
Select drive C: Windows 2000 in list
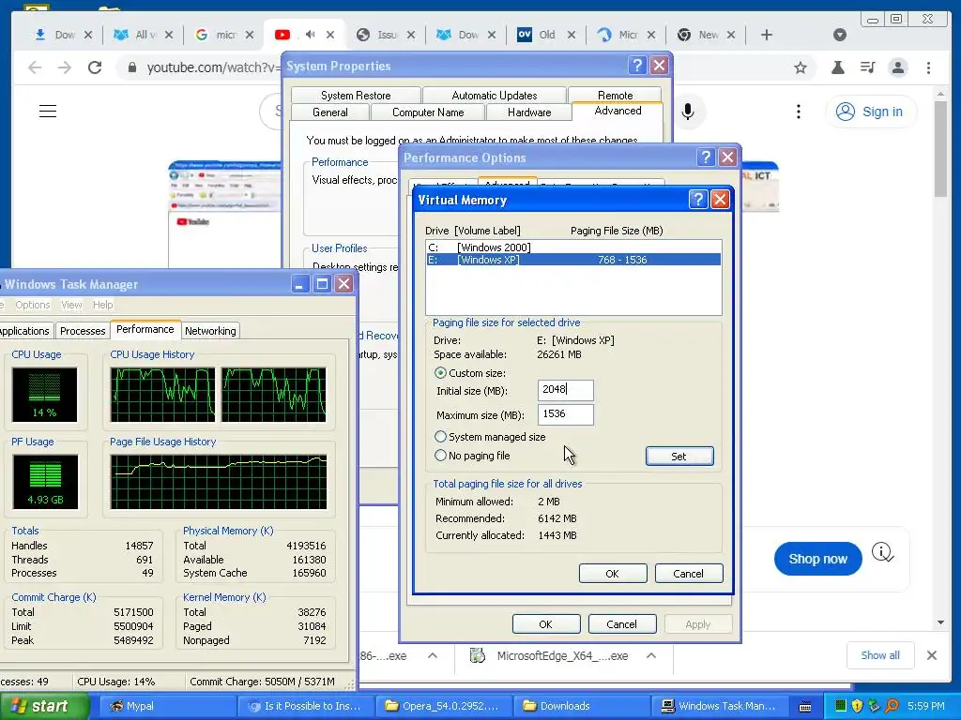[x=573, y=247]
